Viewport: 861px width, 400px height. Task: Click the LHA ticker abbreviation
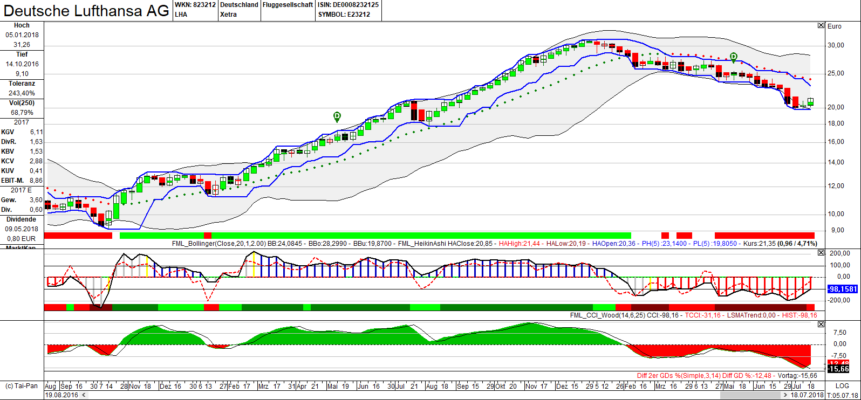click(x=181, y=15)
